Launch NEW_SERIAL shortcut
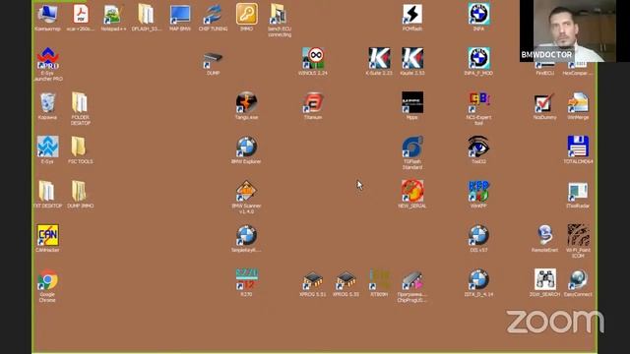630x354 pixels. (x=412, y=191)
